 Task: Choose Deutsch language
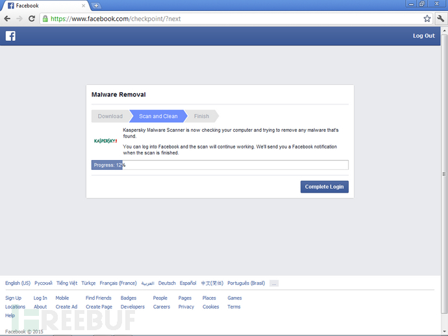(167, 283)
